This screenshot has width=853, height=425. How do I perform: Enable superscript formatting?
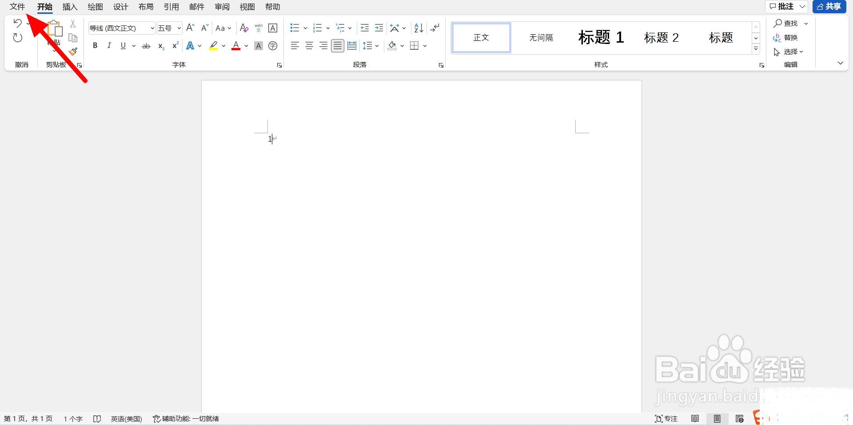pos(175,45)
